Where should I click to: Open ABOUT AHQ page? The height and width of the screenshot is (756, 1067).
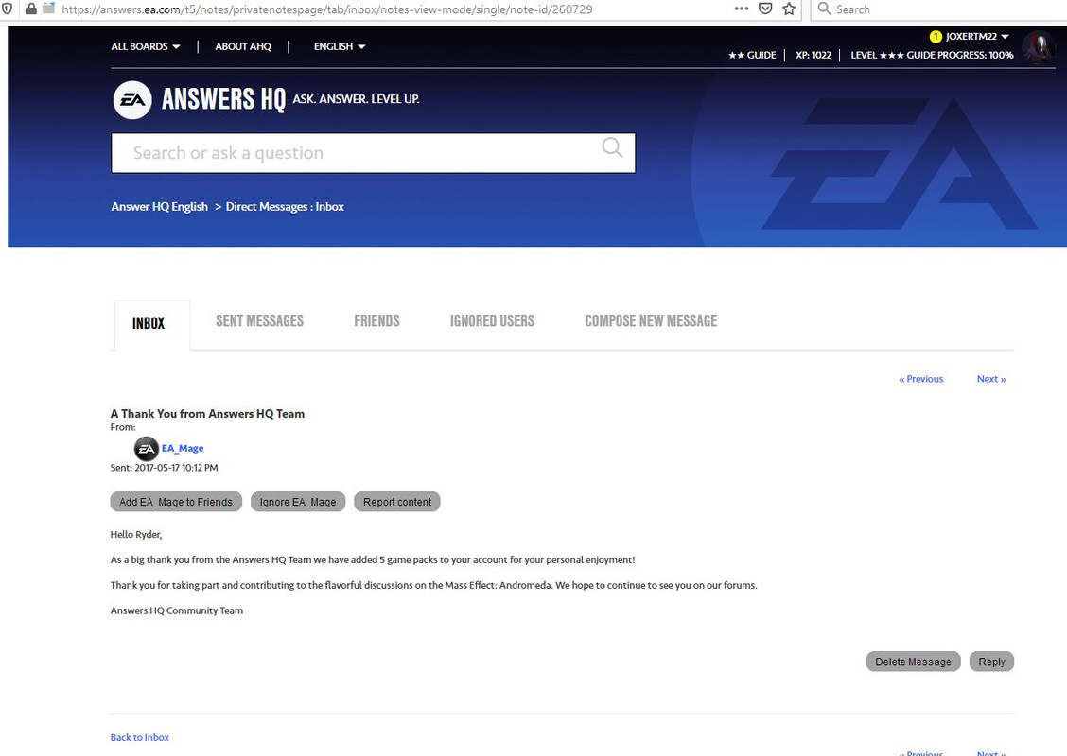[243, 46]
